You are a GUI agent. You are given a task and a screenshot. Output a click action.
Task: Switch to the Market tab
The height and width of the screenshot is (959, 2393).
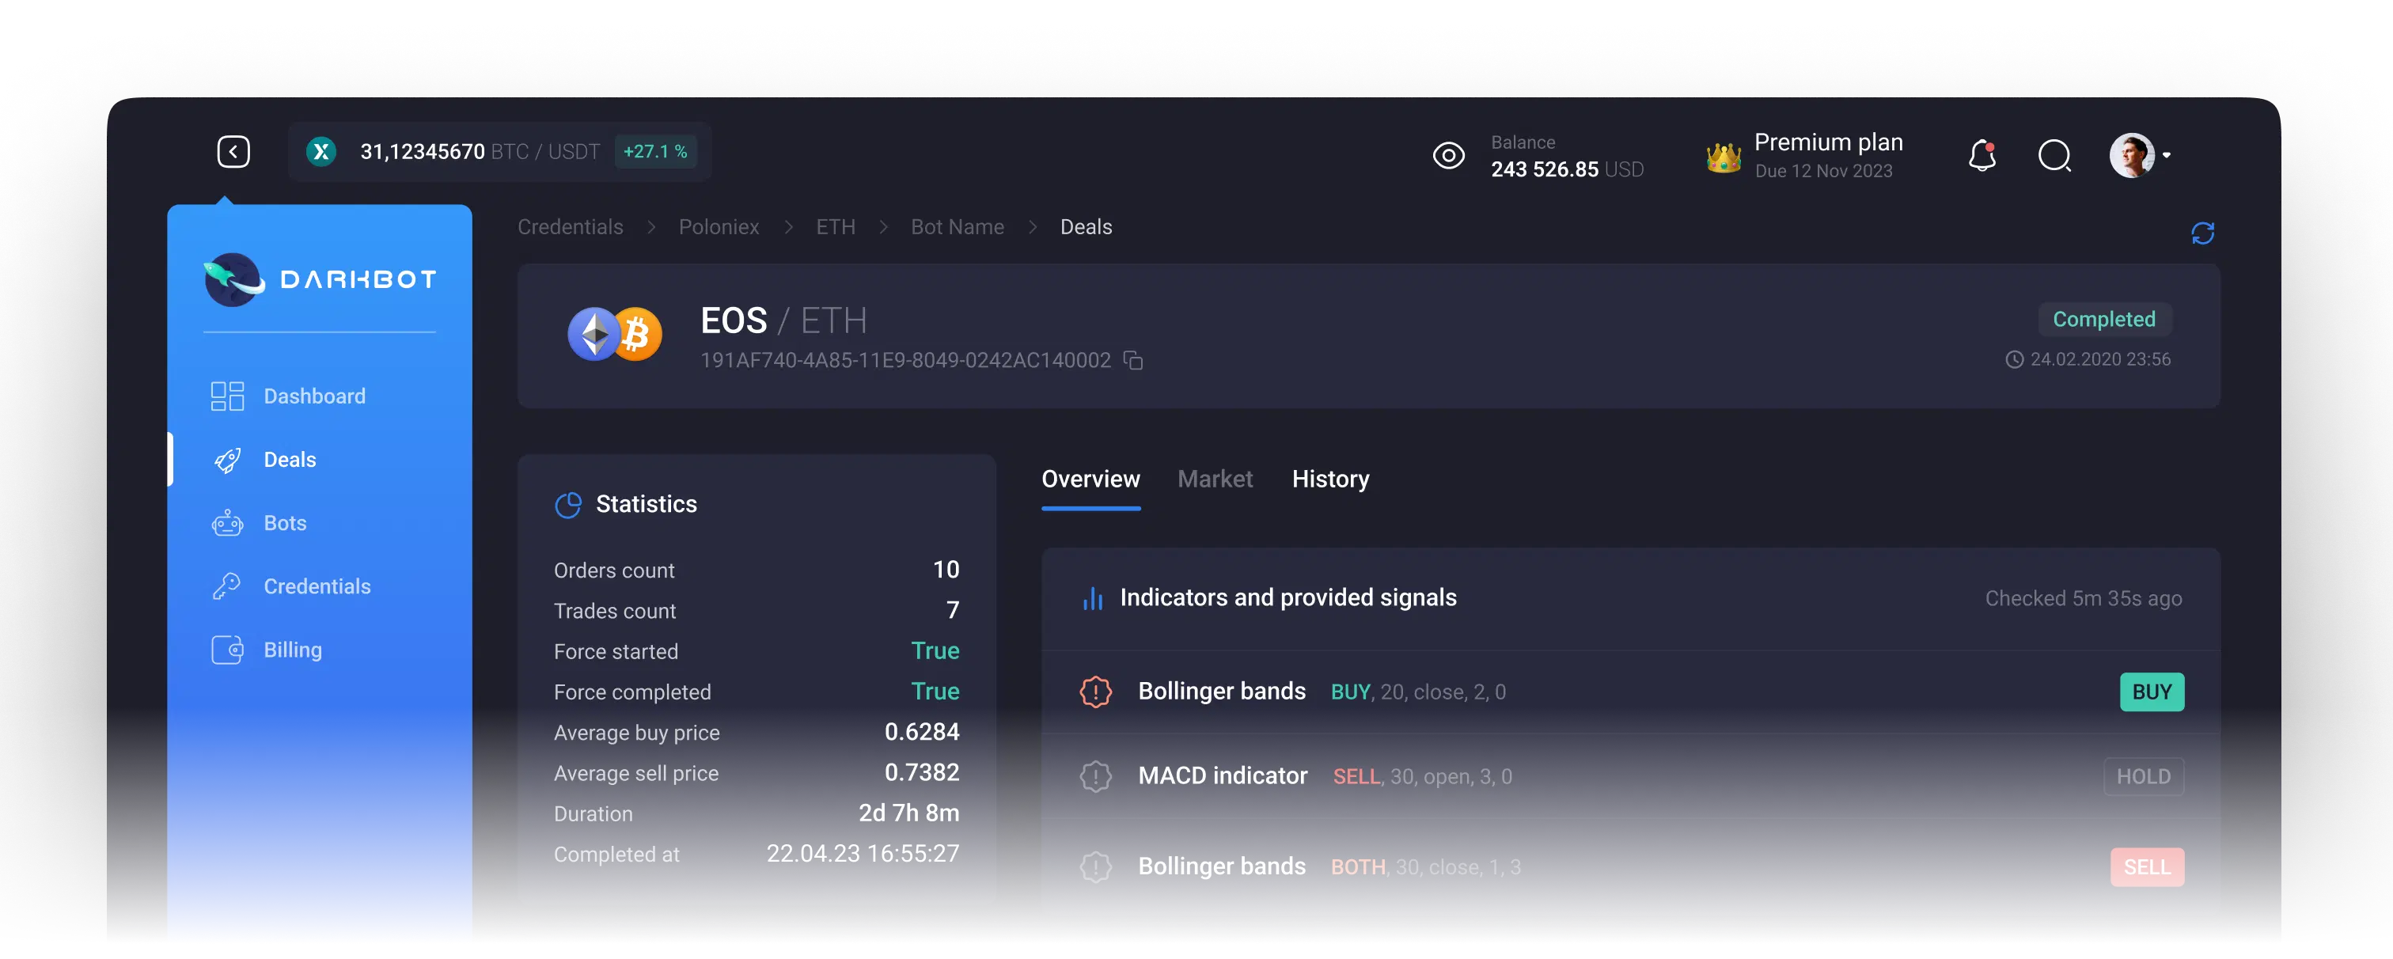(x=1215, y=479)
